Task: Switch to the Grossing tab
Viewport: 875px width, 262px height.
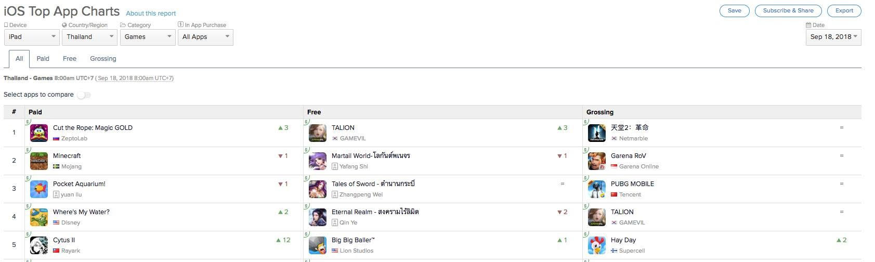Action: point(103,59)
